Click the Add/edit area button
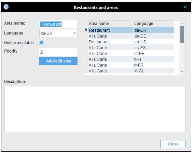The height and width of the screenshot is (153, 193). 58,61
